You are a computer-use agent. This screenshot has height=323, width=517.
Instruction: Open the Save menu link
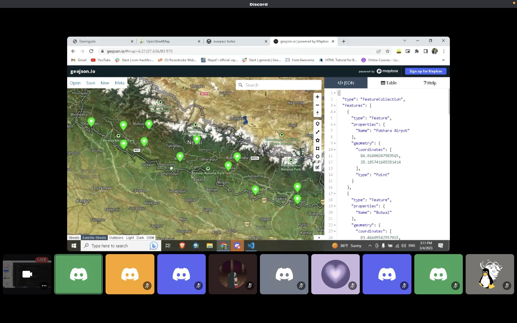(x=90, y=83)
